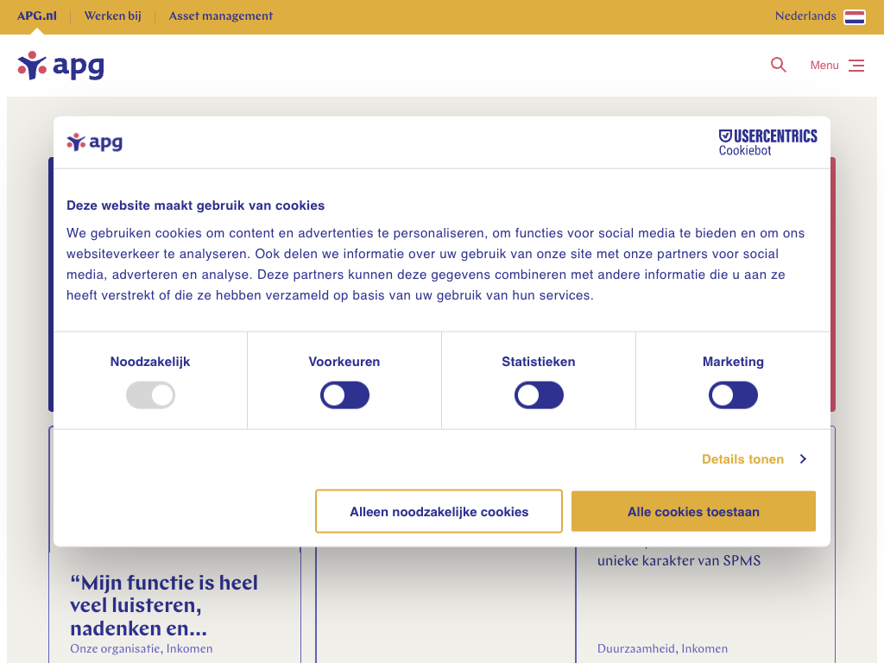Screen dimensions: 884x663
Task: Click the Netherlands flag icon
Action: point(854,16)
